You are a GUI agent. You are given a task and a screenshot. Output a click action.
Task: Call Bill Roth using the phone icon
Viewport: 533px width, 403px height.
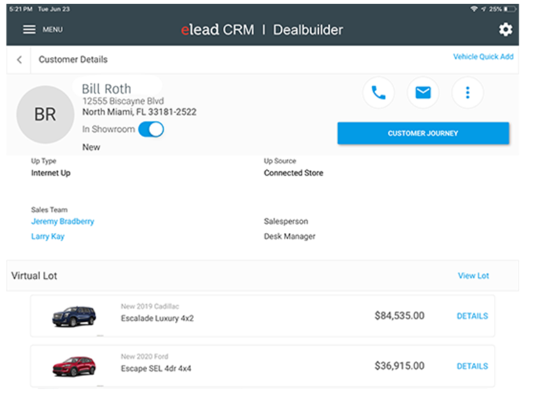378,92
